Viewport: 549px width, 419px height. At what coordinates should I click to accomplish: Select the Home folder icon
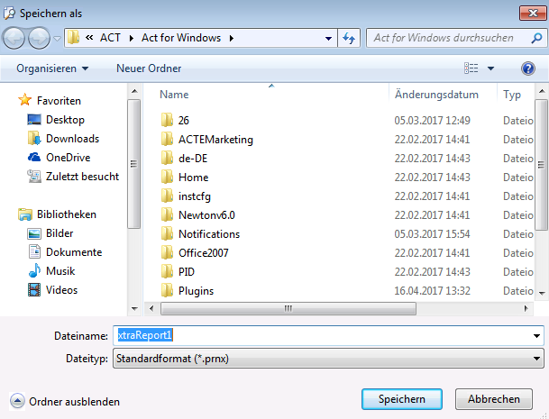point(167,177)
